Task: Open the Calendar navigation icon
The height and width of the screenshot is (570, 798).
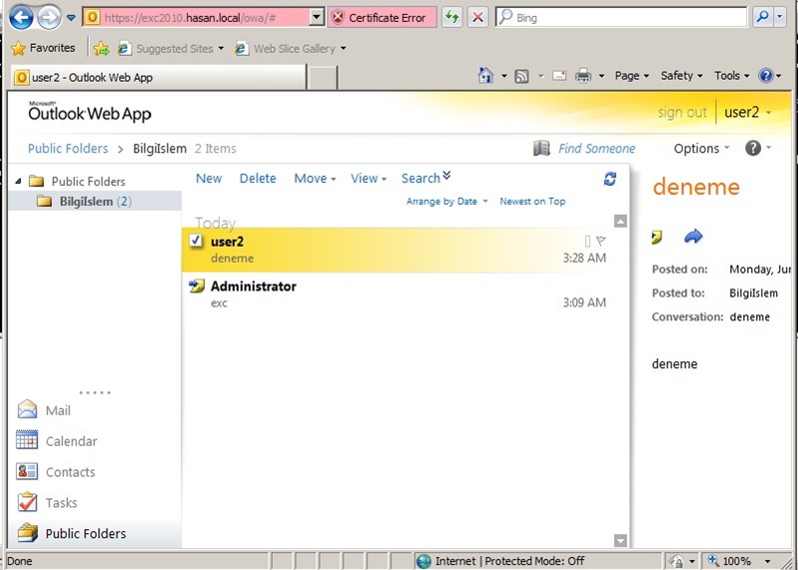Action: pyautogui.click(x=27, y=441)
